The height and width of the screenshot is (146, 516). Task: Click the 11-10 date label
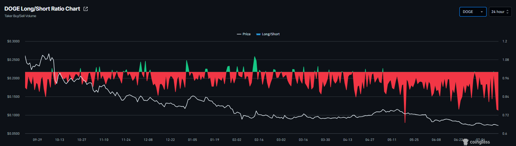click(104, 140)
